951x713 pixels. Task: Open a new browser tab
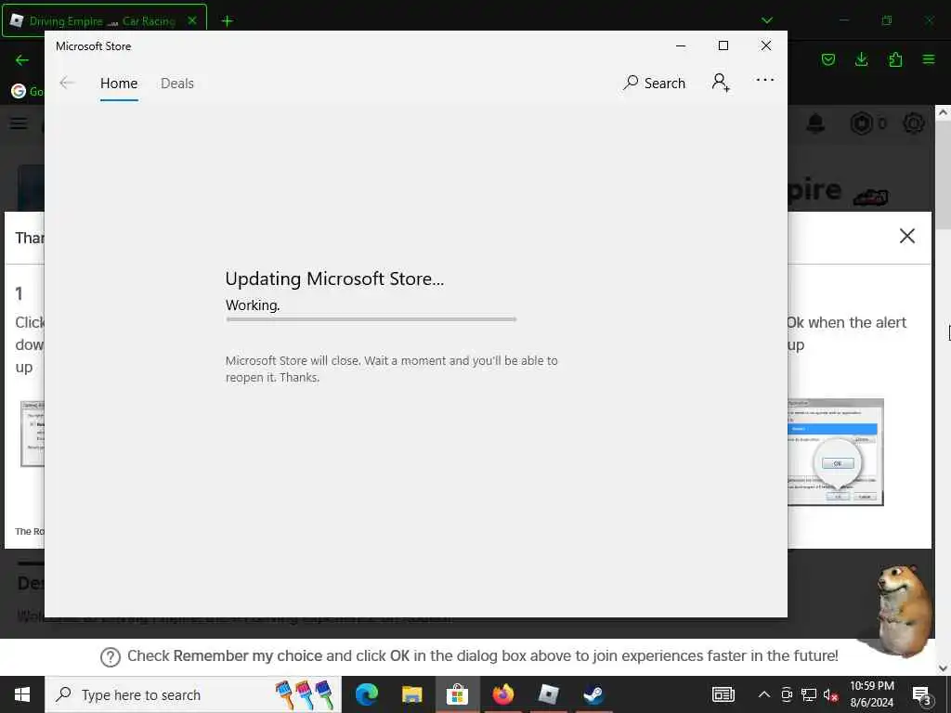[228, 21]
